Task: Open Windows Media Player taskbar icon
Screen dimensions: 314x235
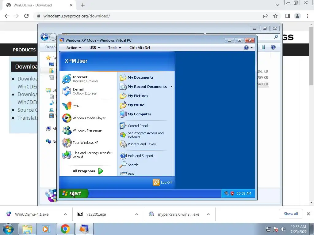Action: click(x=46, y=229)
